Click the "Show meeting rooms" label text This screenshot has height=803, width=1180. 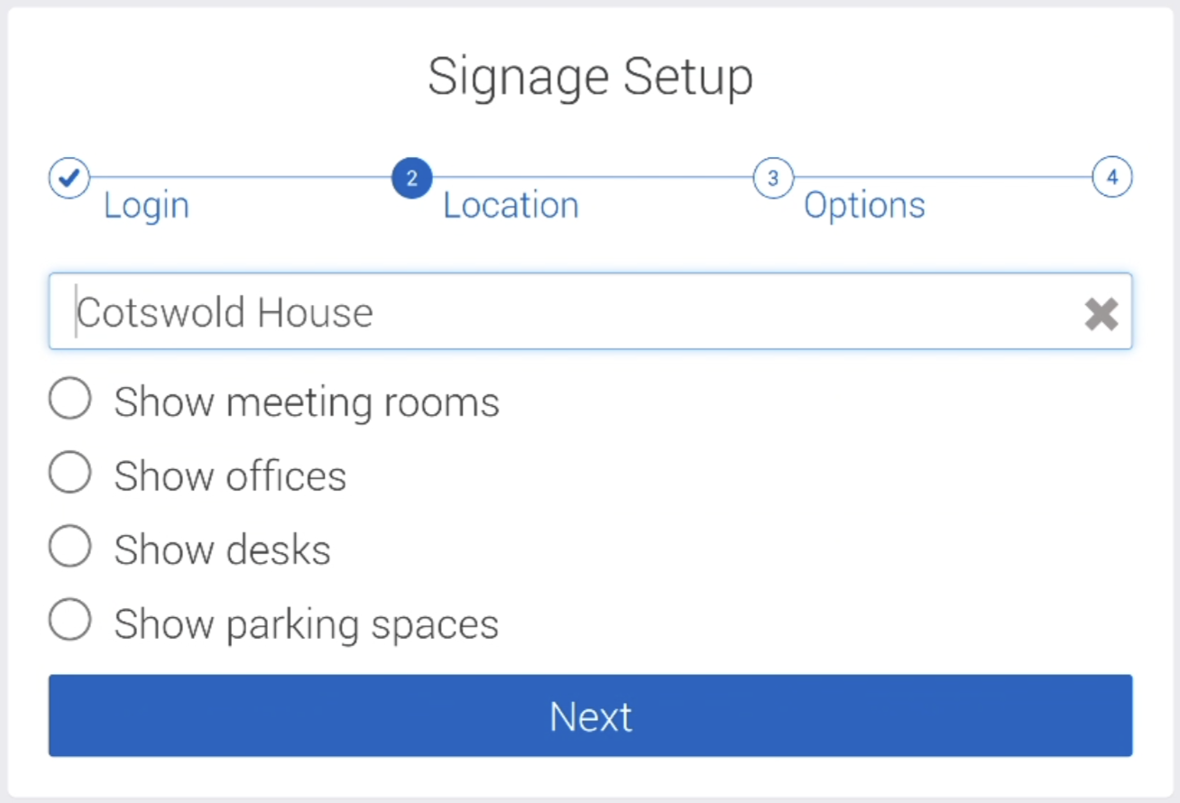[x=307, y=401]
